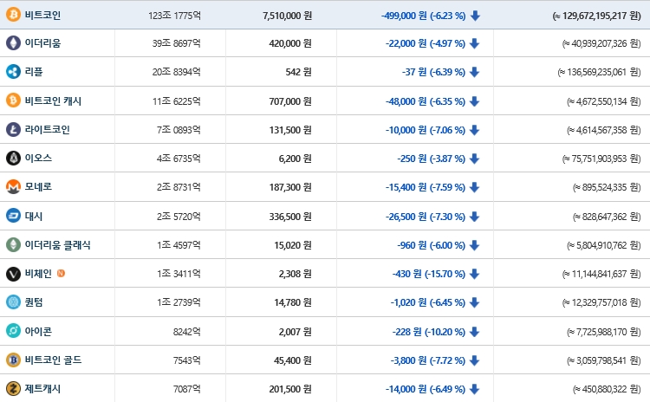Open the 아이콘 coin link
650x402 pixels.
coord(39,331)
